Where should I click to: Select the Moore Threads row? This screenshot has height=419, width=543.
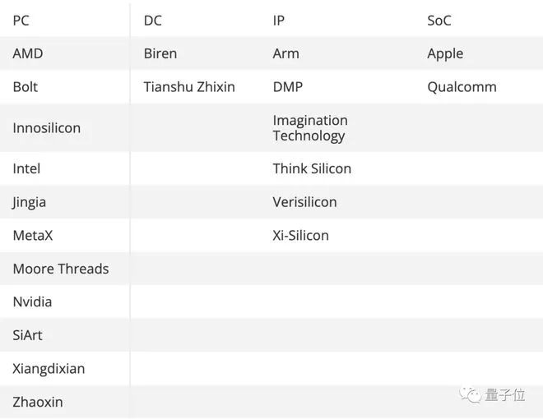point(271,269)
